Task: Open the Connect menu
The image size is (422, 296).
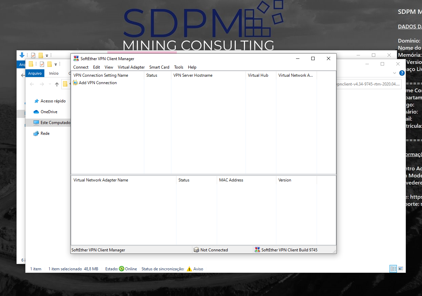Action: click(x=81, y=67)
